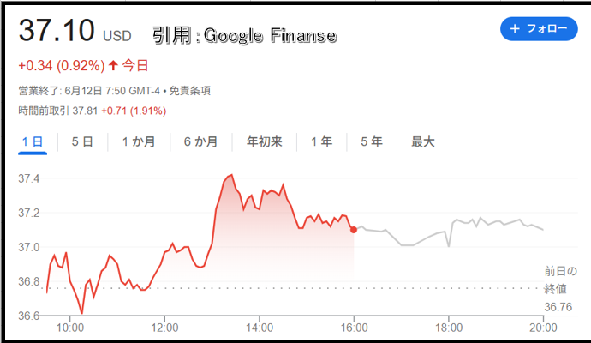
Task: Switch to 年初来 year-to-date tab
Action: tap(264, 141)
